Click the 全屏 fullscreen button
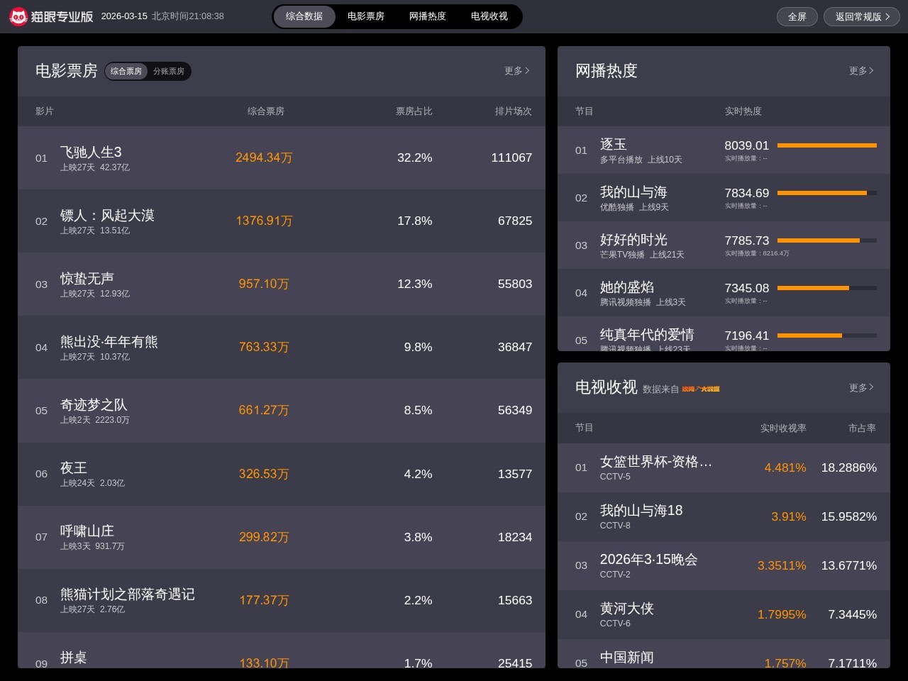Viewport: 908px width, 681px height. coord(797,16)
